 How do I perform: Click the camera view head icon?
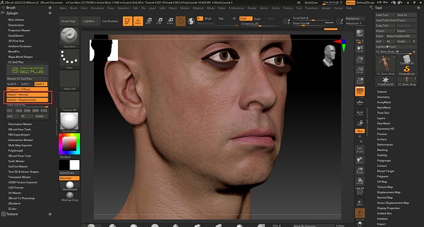pyautogui.click(x=329, y=56)
